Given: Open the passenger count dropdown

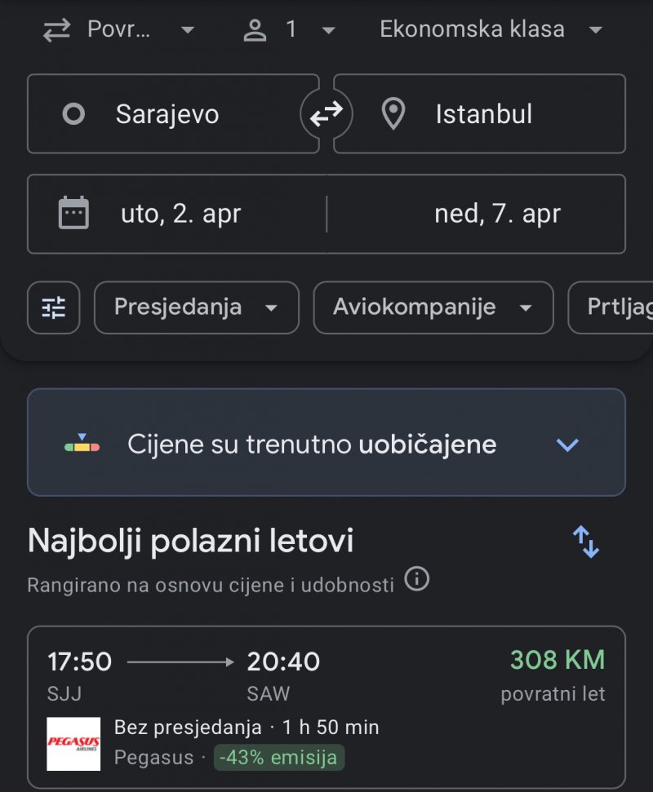Looking at the screenshot, I should (x=289, y=29).
